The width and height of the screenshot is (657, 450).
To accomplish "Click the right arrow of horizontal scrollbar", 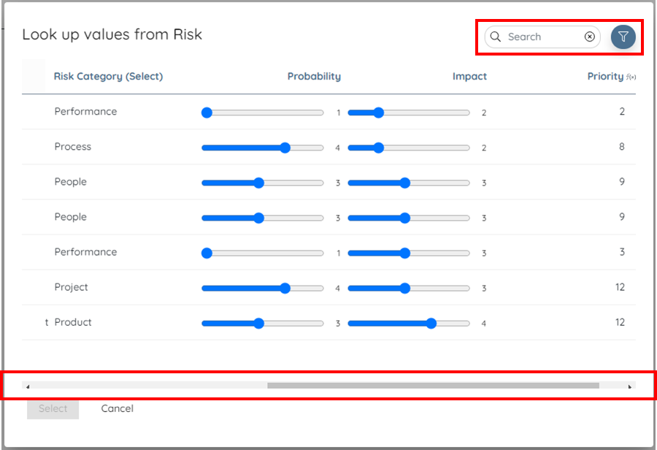I will pyautogui.click(x=630, y=386).
